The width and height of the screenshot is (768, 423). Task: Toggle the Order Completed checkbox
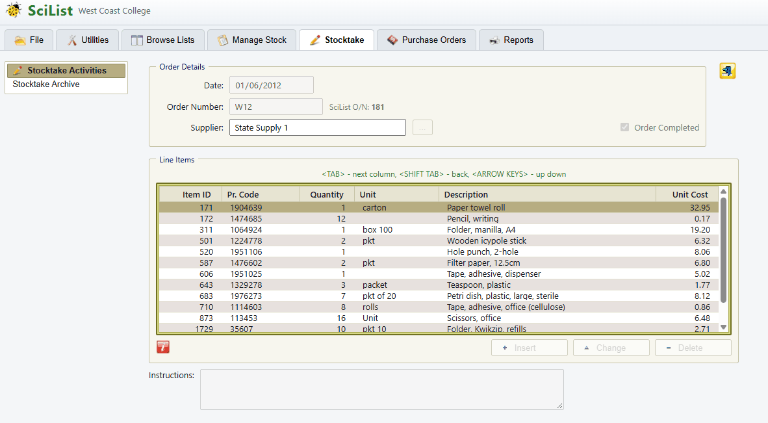(624, 127)
